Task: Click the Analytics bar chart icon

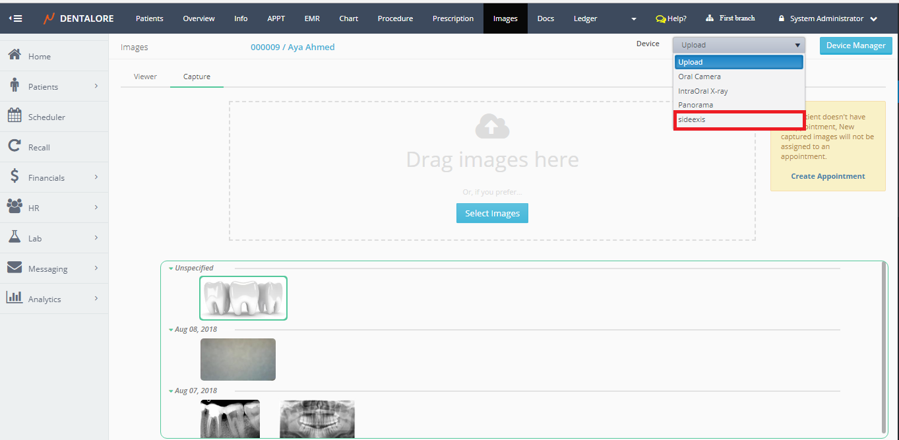Action: tap(15, 298)
